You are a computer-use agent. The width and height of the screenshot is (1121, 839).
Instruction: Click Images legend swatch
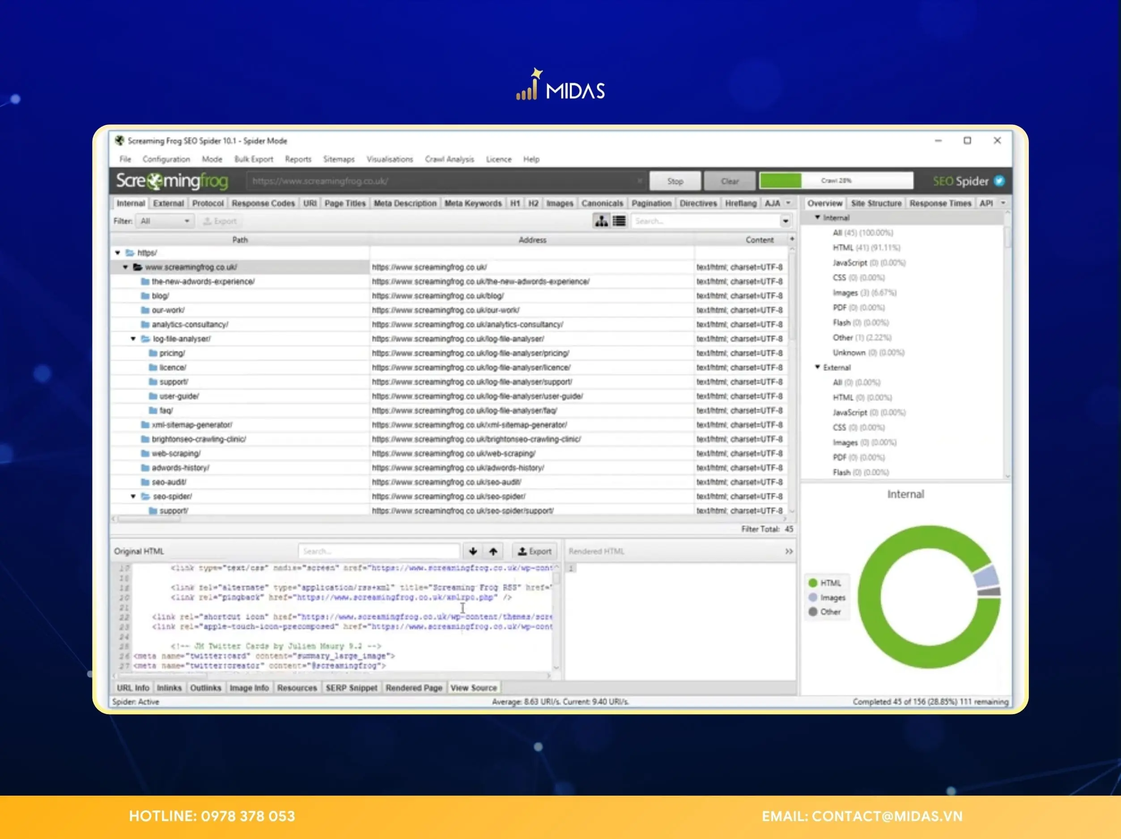point(813,597)
